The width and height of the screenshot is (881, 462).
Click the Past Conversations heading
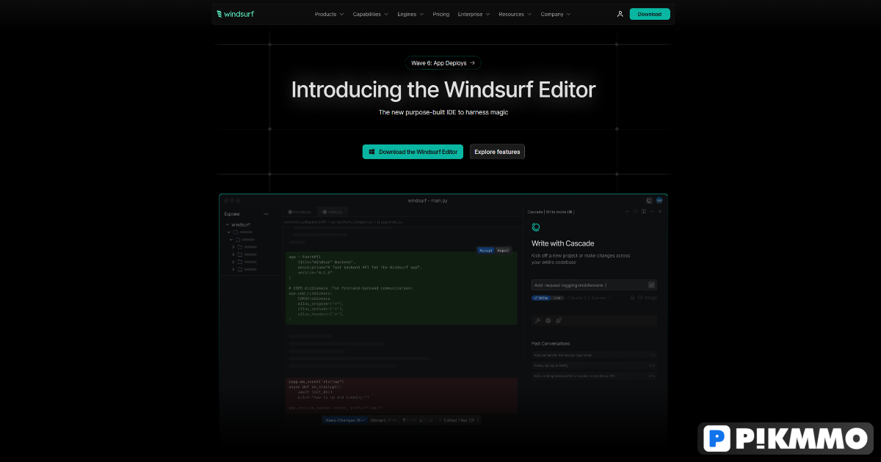[x=551, y=343]
